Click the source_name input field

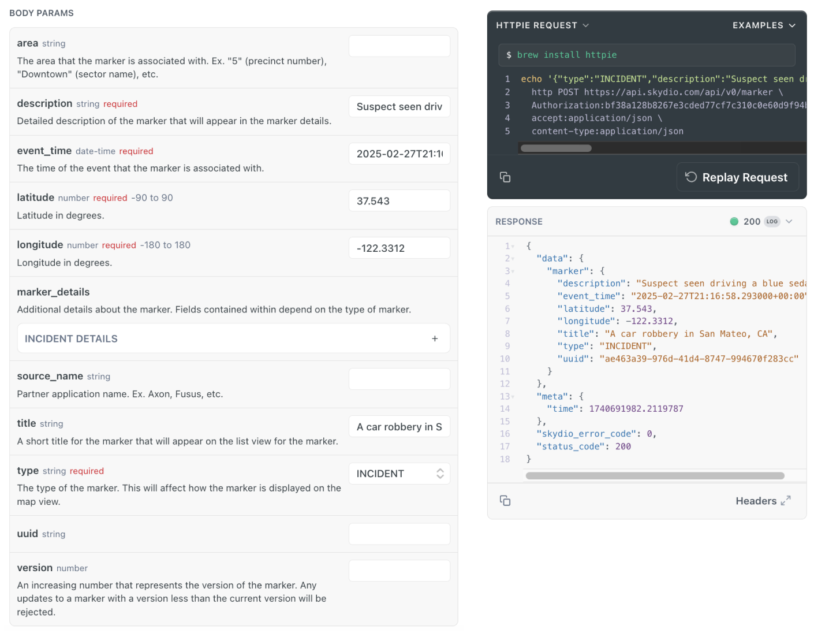click(399, 379)
